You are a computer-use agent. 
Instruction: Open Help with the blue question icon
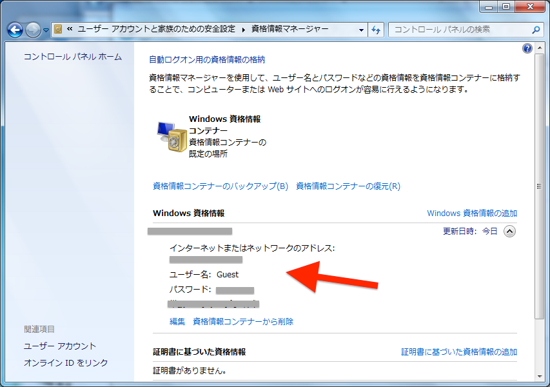click(x=527, y=48)
